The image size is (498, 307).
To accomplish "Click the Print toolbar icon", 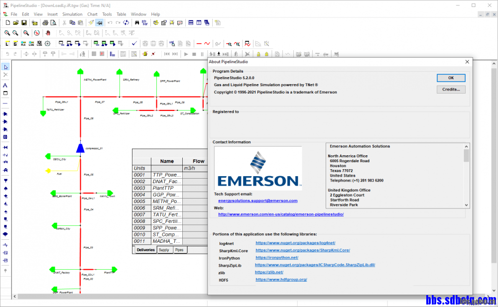I will [x=45, y=23].
